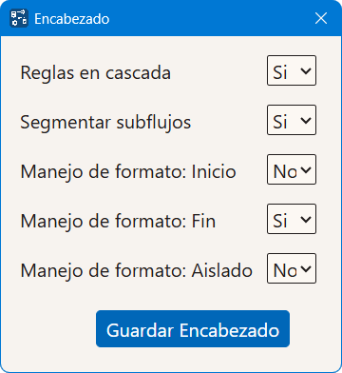The width and height of the screenshot is (342, 373).
Task: Click the Guardar Encabezado button
Action: pyautogui.click(x=193, y=329)
